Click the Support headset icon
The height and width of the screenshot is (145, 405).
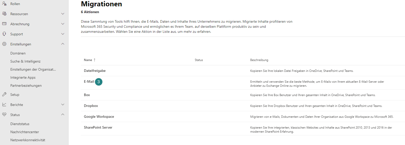click(x=4, y=34)
